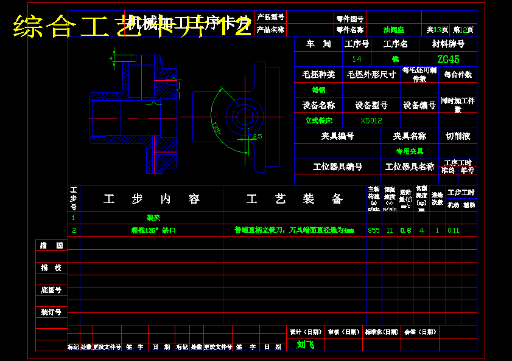Select the 设备名称 header cell
Screen dimensions: 512x361
coord(318,105)
